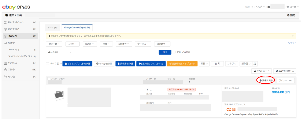Click the globe icon next to 日本語
This screenshot has width=301, height=119.
tap(288, 7)
